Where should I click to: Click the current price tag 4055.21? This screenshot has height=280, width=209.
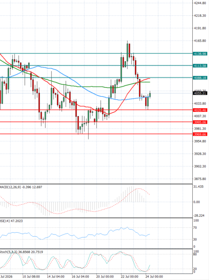pyautogui.click(x=200, y=93)
